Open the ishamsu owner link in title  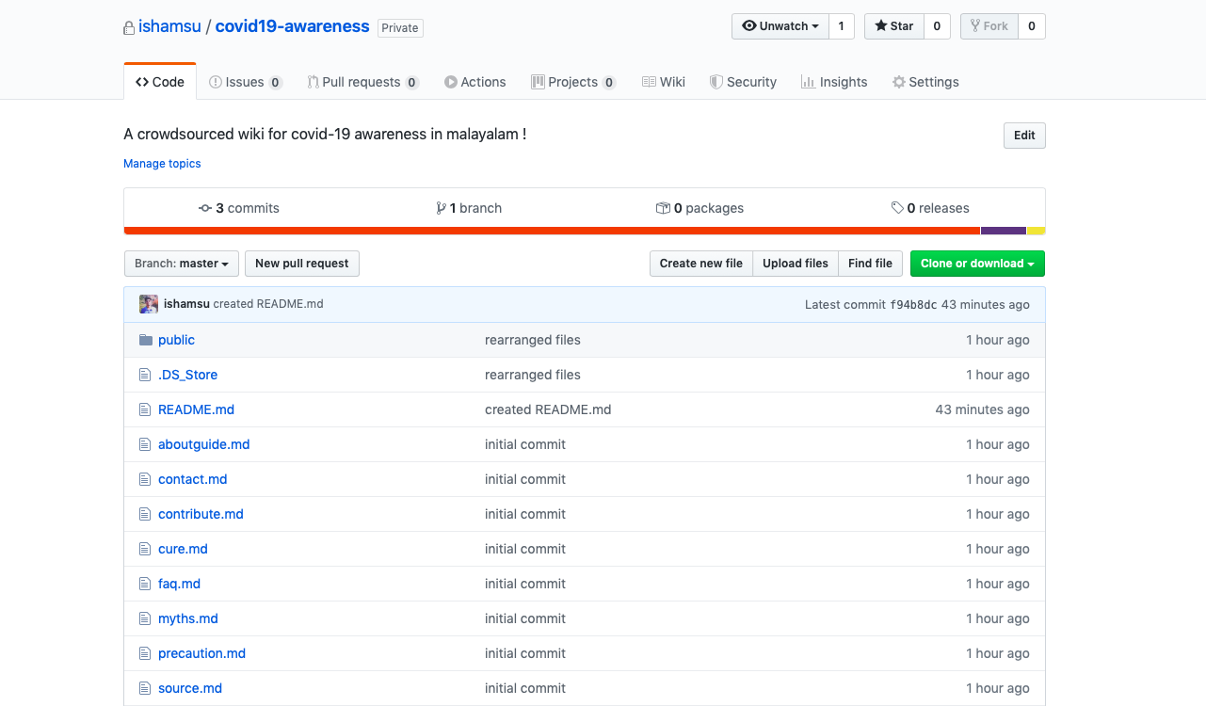tap(169, 26)
